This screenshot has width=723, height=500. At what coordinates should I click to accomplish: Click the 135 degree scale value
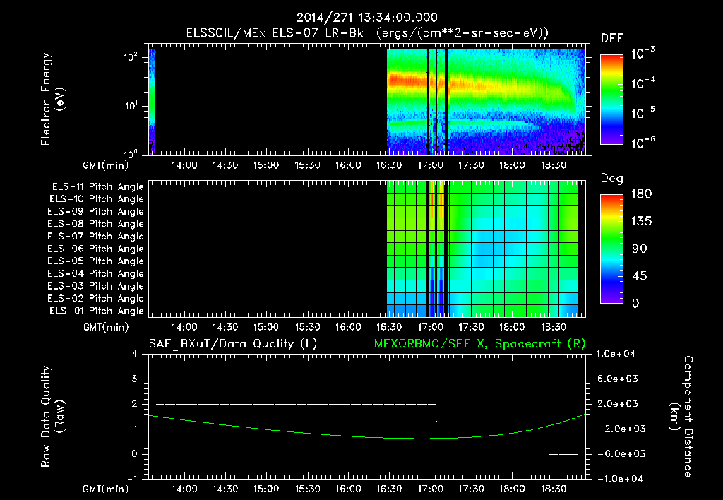pos(641,222)
